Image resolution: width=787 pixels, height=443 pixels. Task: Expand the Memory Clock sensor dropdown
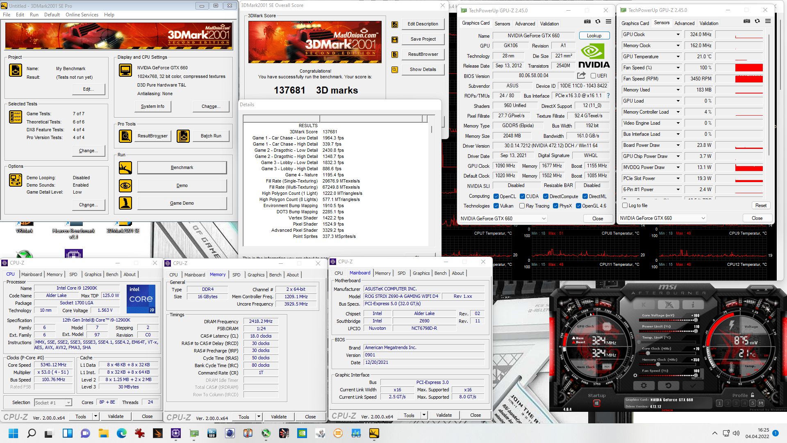(x=678, y=46)
